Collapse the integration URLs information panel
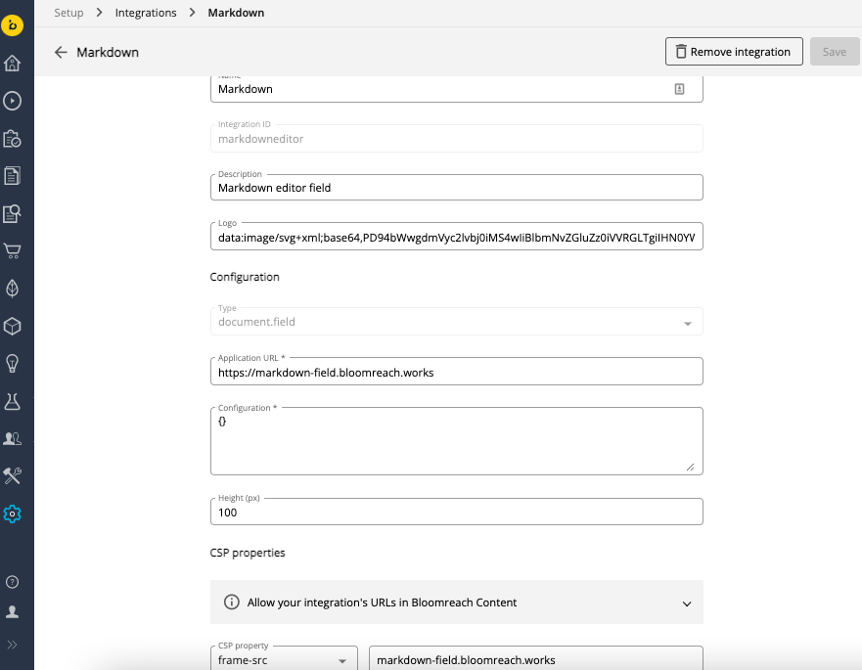 pos(687,603)
